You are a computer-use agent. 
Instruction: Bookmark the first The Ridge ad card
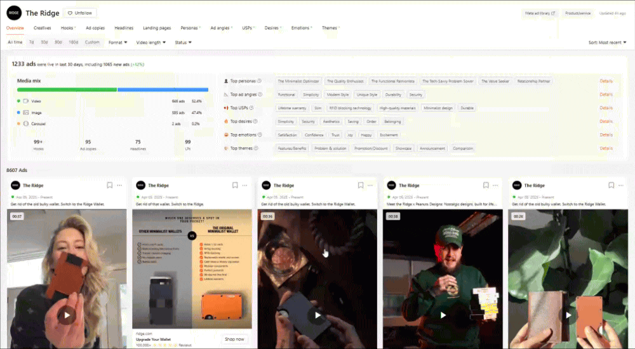coord(109,185)
